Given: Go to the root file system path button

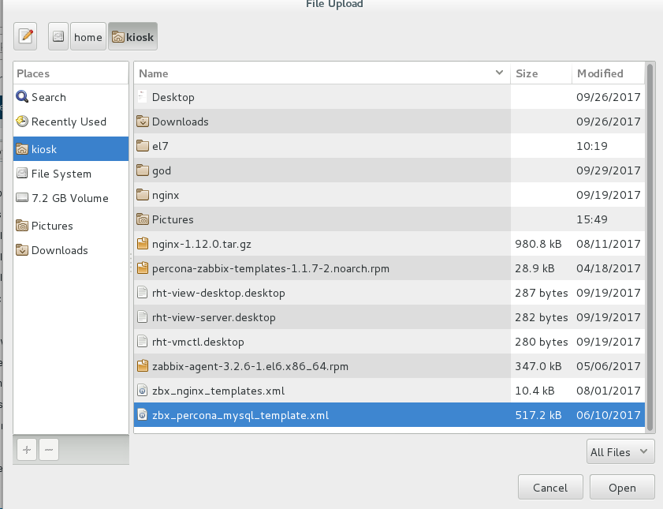Looking at the screenshot, I should (58, 36).
